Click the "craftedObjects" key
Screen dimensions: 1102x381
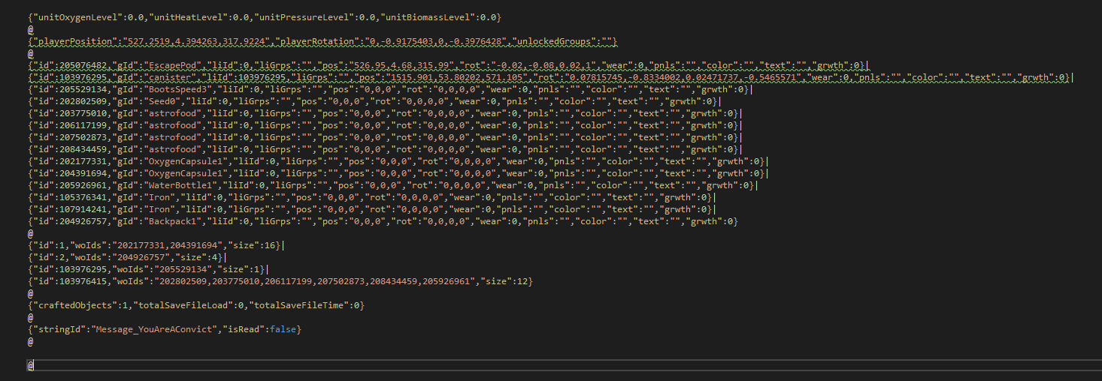coord(74,305)
